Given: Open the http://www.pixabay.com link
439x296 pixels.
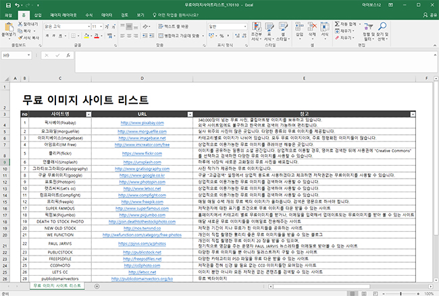Looking at the screenshot, I should coord(143,123).
